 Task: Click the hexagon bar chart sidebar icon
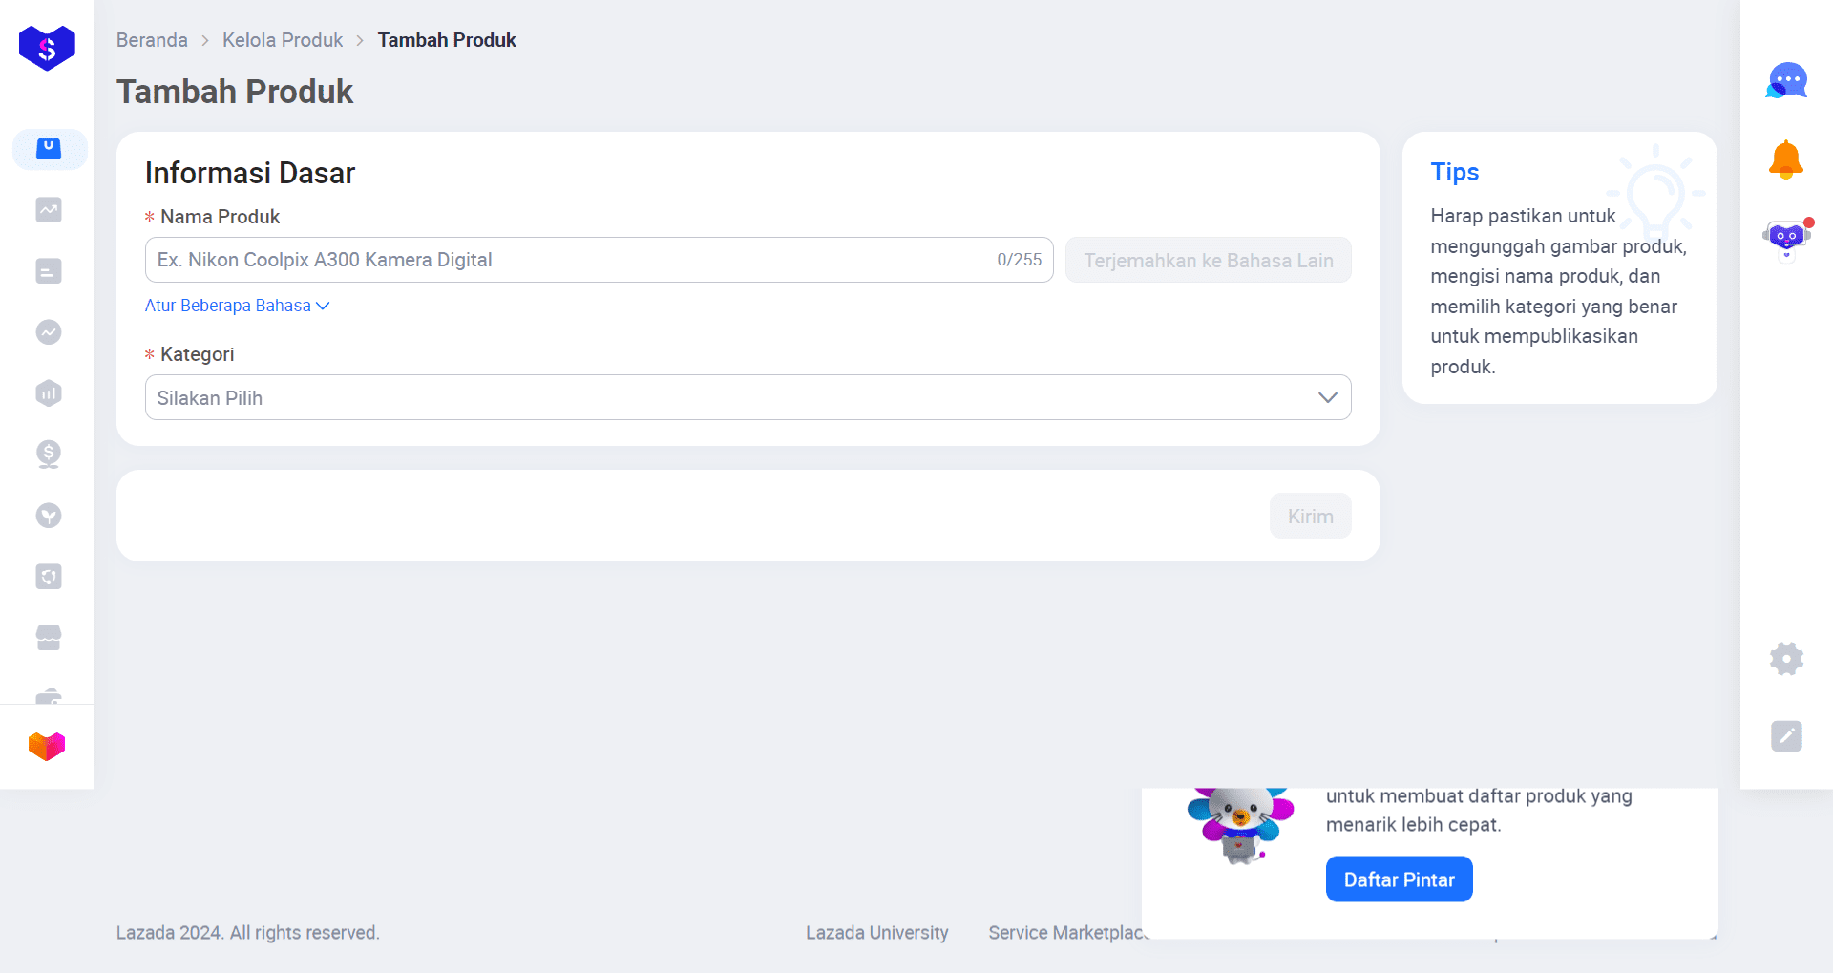pyautogui.click(x=49, y=393)
